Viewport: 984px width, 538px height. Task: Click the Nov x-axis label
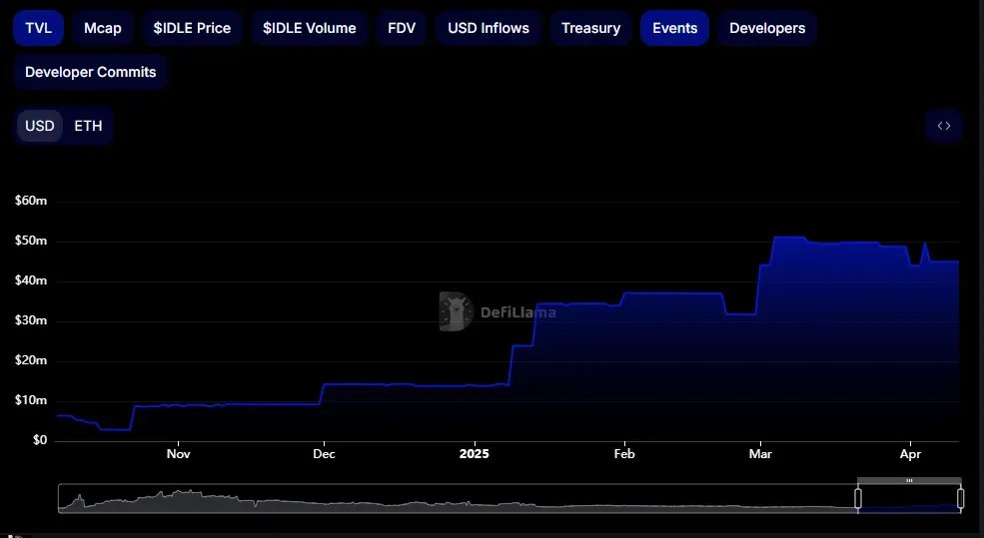click(178, 454)
